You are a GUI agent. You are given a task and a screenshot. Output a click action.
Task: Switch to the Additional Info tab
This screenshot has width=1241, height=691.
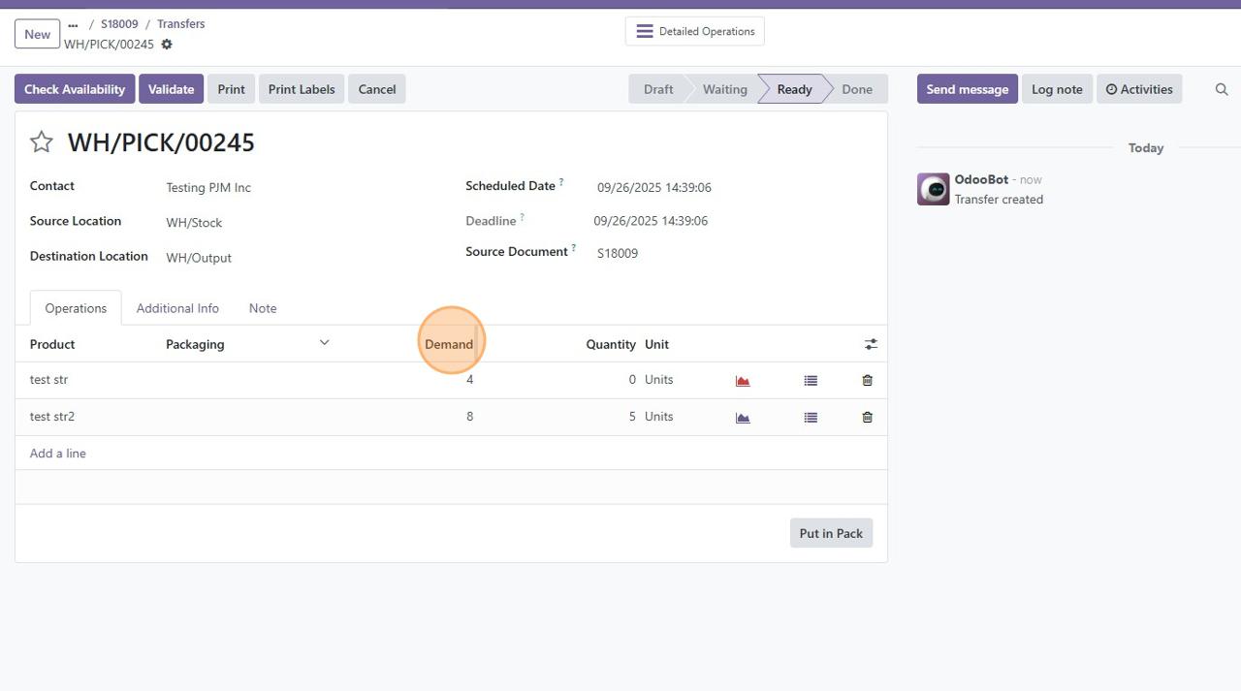pyautogui.click(x=177, y=308)
